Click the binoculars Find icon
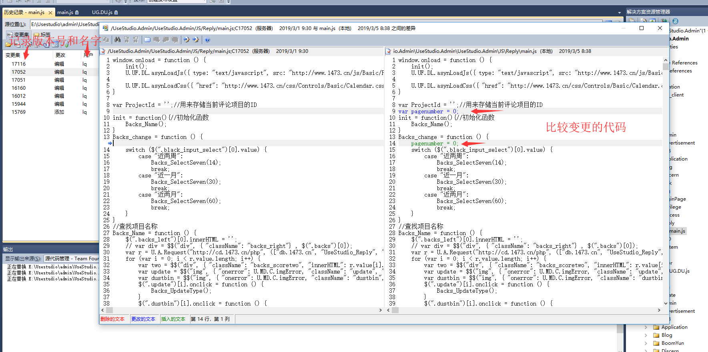This screenshot has height=352, width=708. (x=117, y=40)
